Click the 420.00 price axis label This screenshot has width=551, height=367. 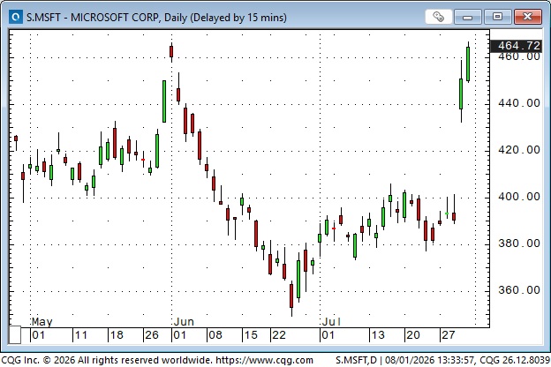[519, 150]
